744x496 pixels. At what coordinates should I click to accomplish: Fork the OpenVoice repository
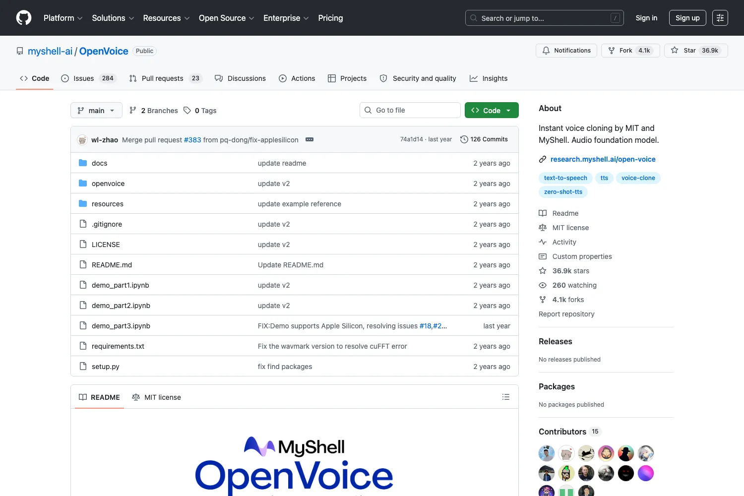630,51
